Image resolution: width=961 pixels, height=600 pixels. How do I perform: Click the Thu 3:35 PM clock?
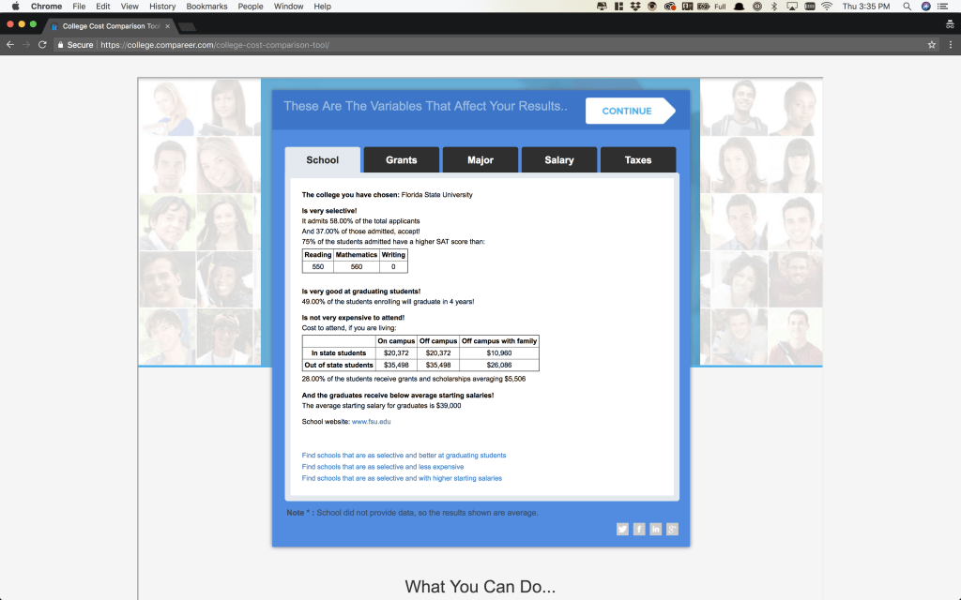click(x=866, y=7)
